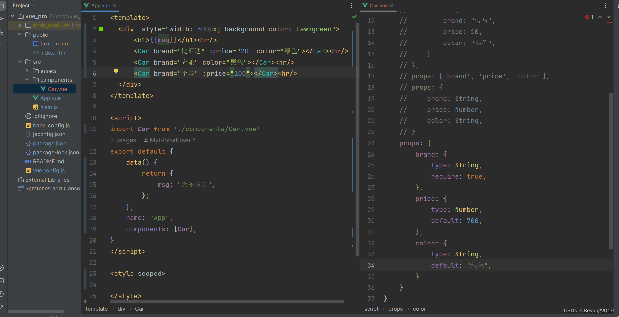Image resolution: width=619 pixels, height=317 pixels.
Task: Collapse the vue_pro root folder
Action: tap(13, 16)
